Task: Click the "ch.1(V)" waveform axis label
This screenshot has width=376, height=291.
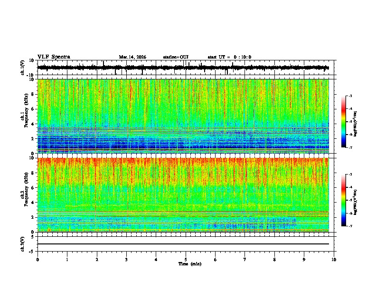Action: pos(23,68)
